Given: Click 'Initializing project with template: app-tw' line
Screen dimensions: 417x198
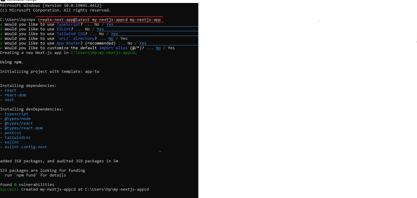Looking at the screenshot, I should [50, 72].
